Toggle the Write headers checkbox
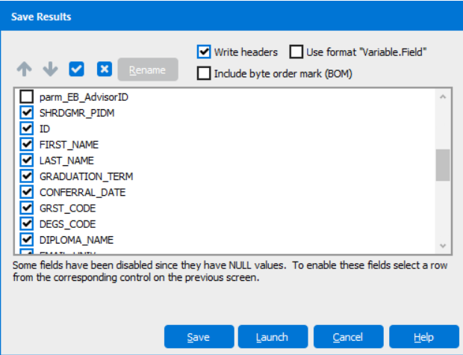This screenshot has width=463, height=355. pyautogui.click(x=204, y=52)
